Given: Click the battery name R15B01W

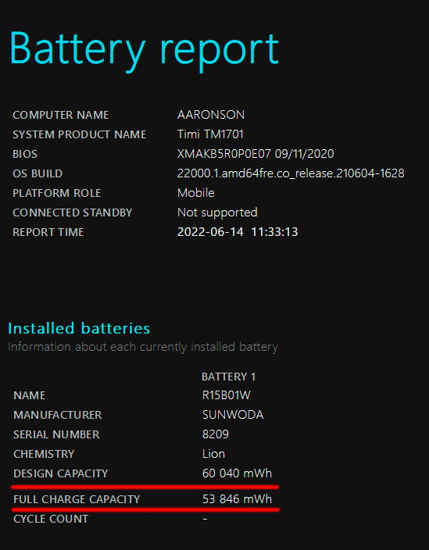Looking at the screenshot, I should pos(227,395).
